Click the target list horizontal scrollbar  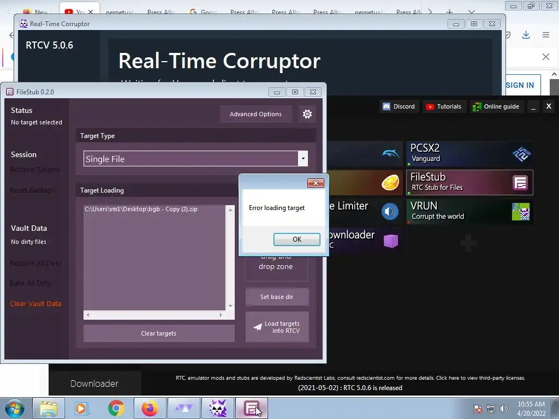point(154,315)
